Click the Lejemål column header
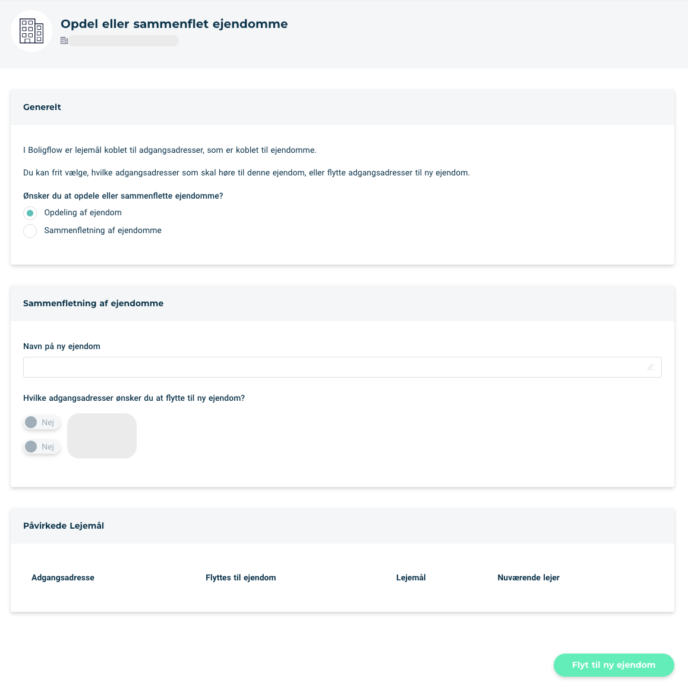688x691 pixels. [411, 577]
